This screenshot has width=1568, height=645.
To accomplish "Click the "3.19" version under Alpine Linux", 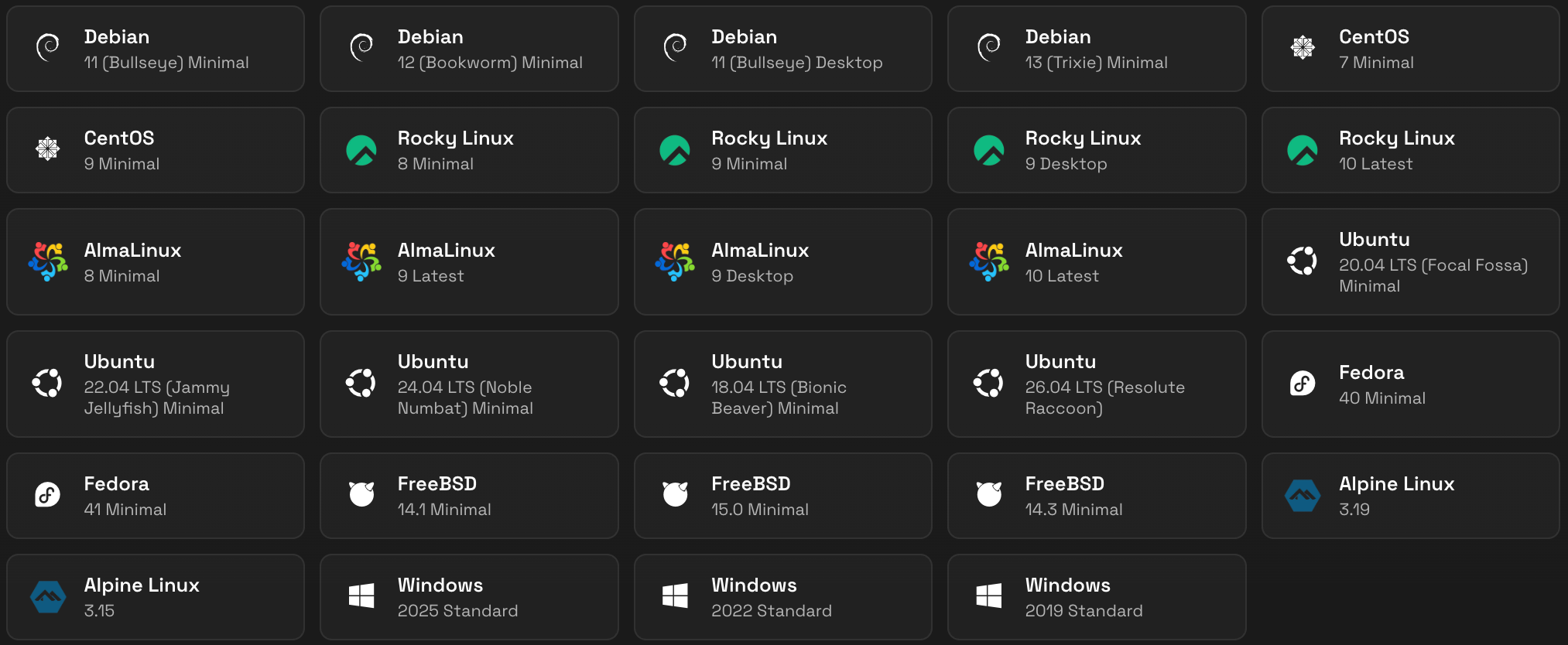I will (1354, 510).
